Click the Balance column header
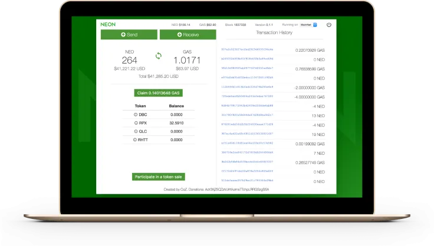434x246 pixels. pyautogui.click(x=176, y=106)
